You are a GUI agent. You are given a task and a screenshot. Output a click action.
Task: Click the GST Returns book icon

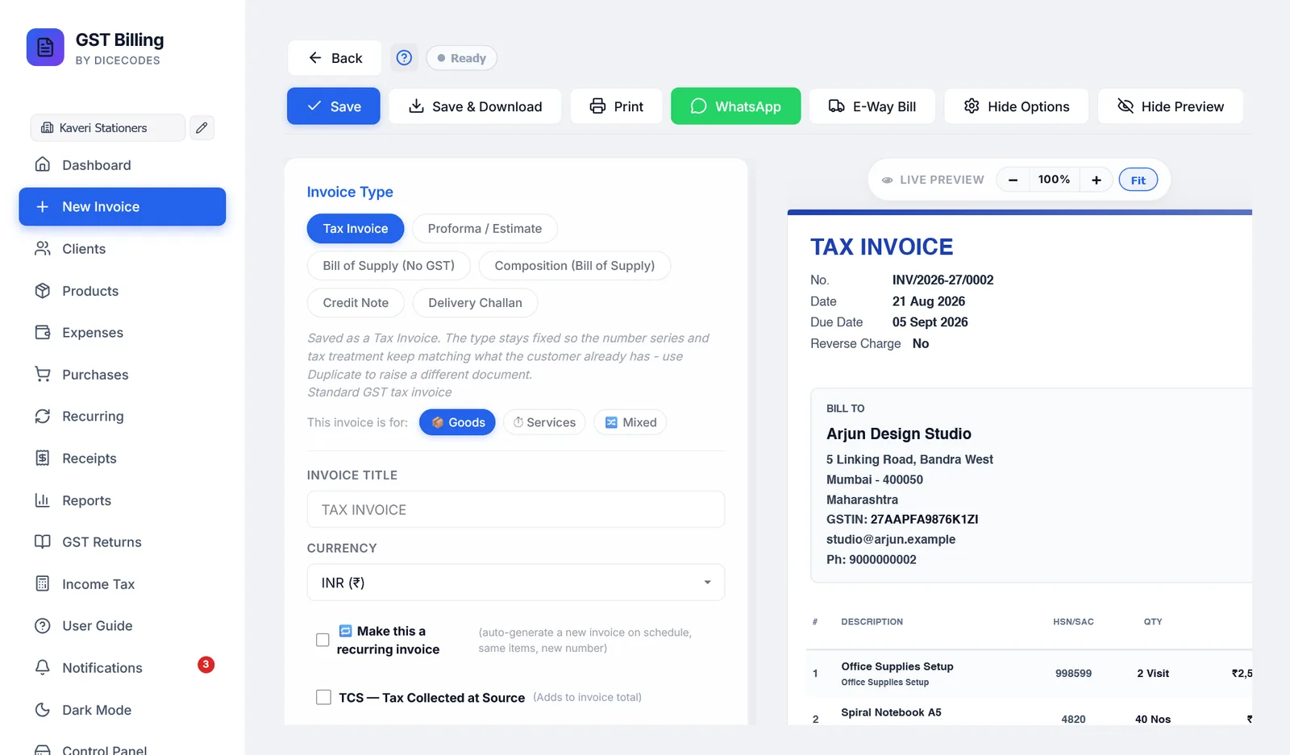[43, 541]
